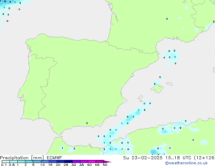Click the Bay of Biscay sea area
The width and height of the screenshot is (215, 166).
pos(68,20)
